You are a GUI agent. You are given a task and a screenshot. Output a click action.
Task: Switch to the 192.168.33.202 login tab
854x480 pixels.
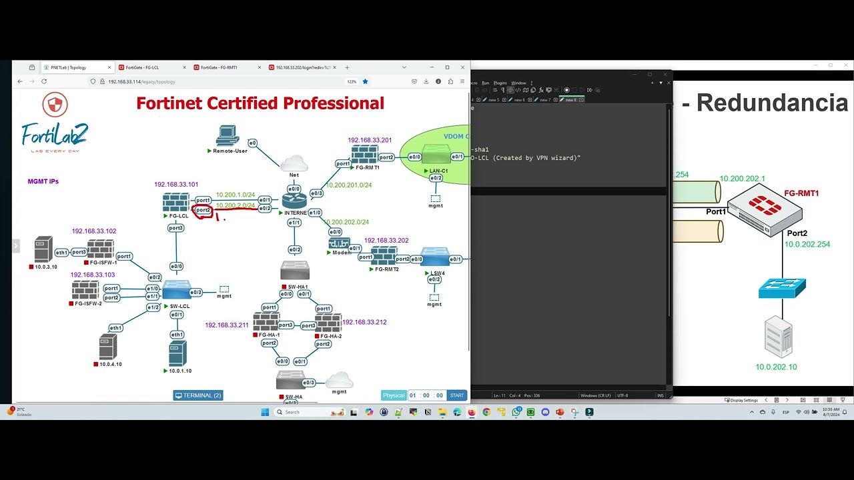tap(302, 67)
